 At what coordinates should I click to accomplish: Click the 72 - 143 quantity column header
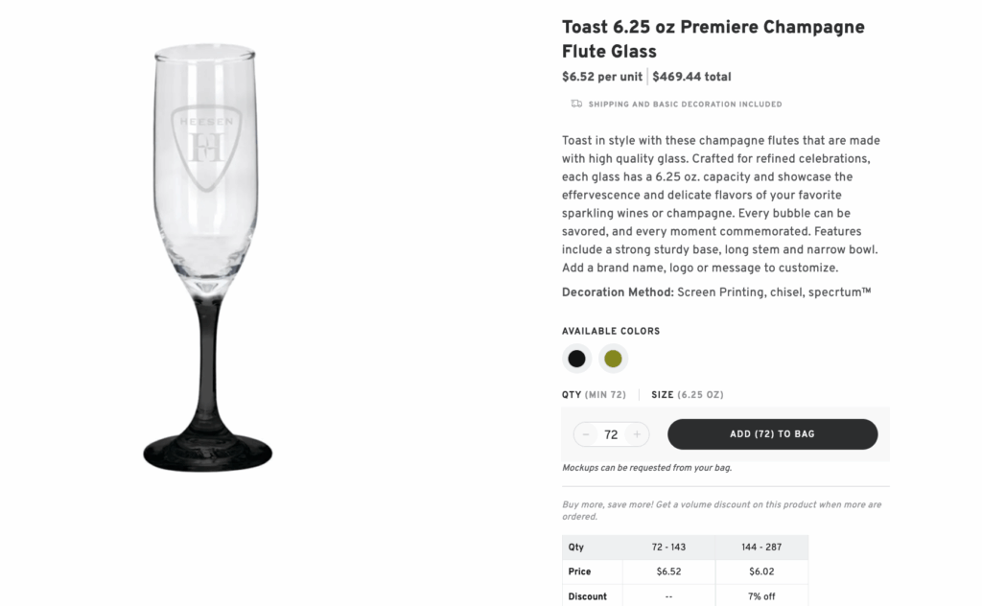[x=668, y=547]
